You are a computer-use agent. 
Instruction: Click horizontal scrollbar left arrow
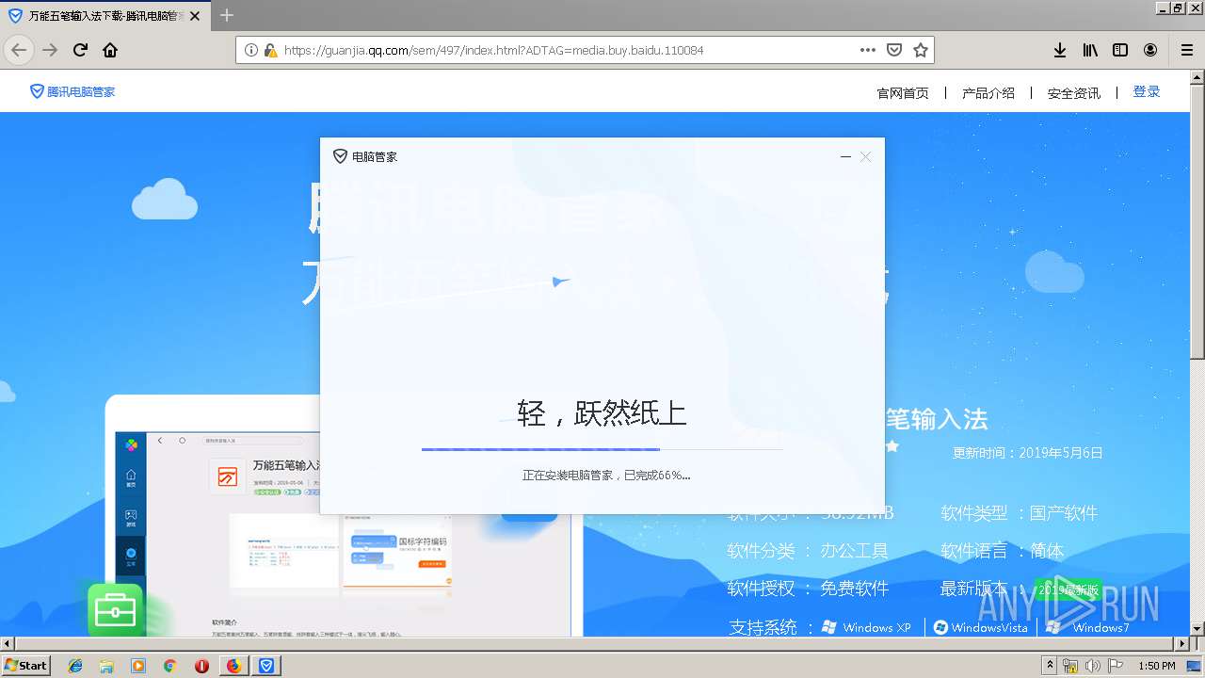tap(7, 644)
